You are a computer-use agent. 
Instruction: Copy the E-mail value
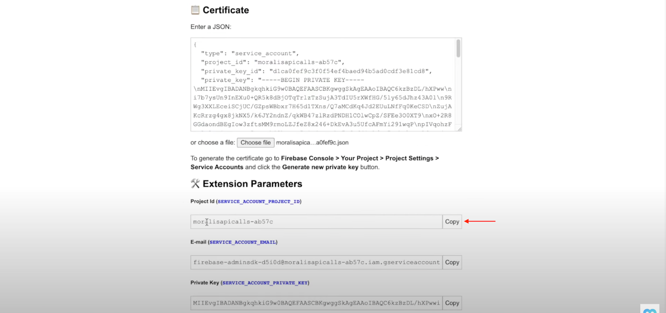451,262
